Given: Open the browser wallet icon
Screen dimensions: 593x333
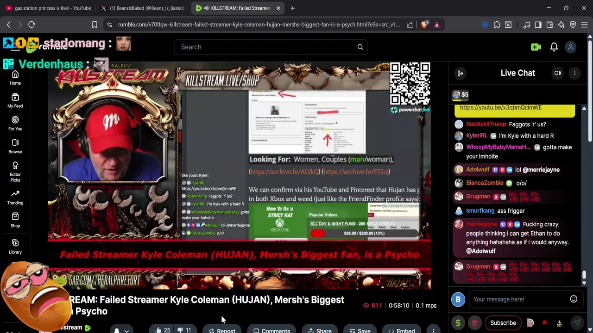Looking at the screenshot, I should pos(550,25).
